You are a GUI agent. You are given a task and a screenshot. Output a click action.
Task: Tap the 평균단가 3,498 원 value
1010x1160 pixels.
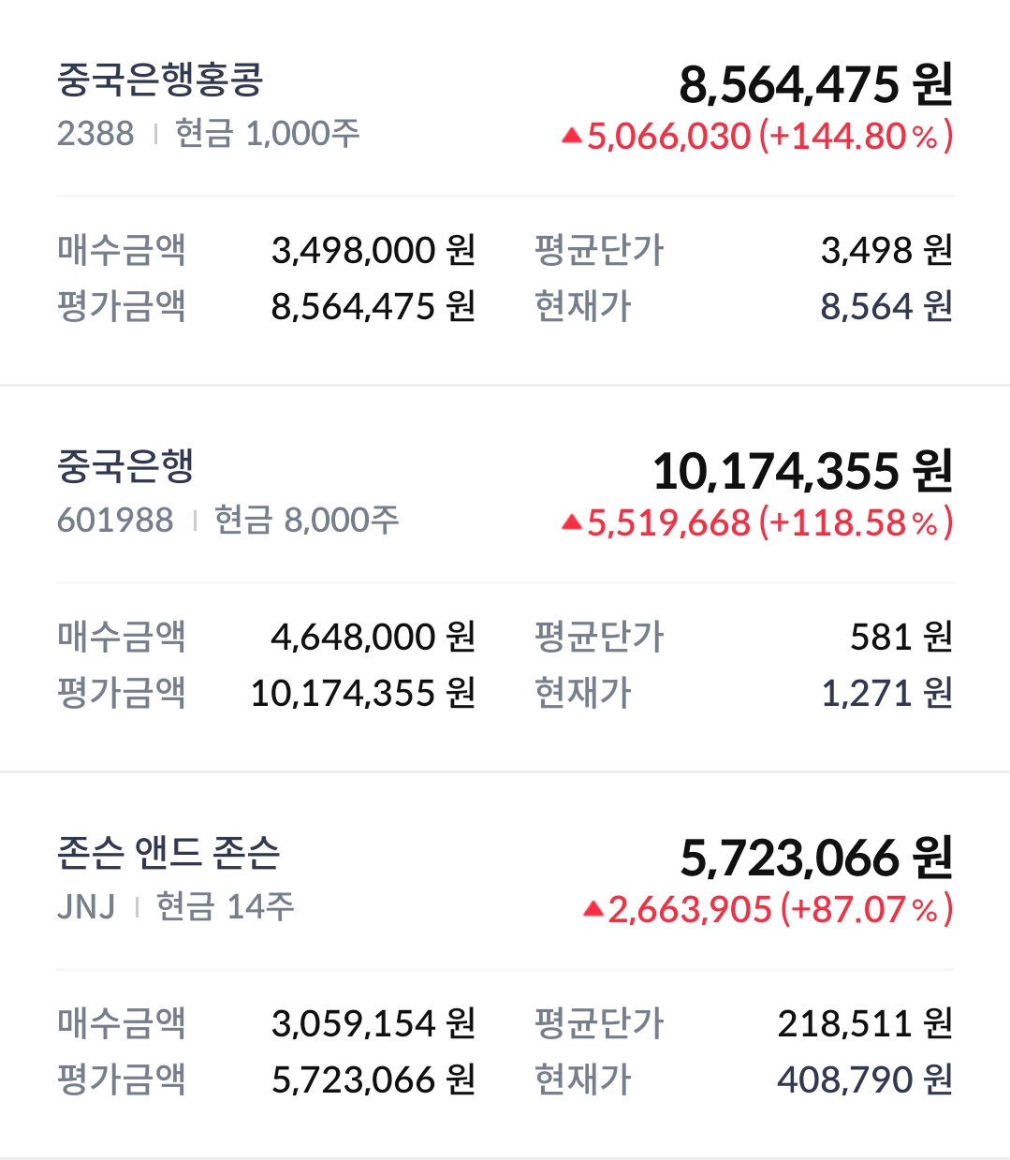point(886,250)
